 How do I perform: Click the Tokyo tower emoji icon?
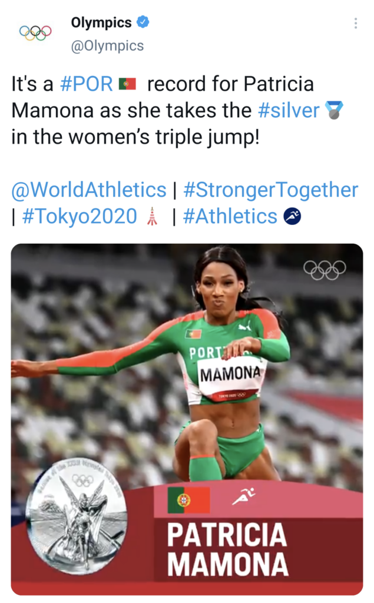click(x=153, y=216)
